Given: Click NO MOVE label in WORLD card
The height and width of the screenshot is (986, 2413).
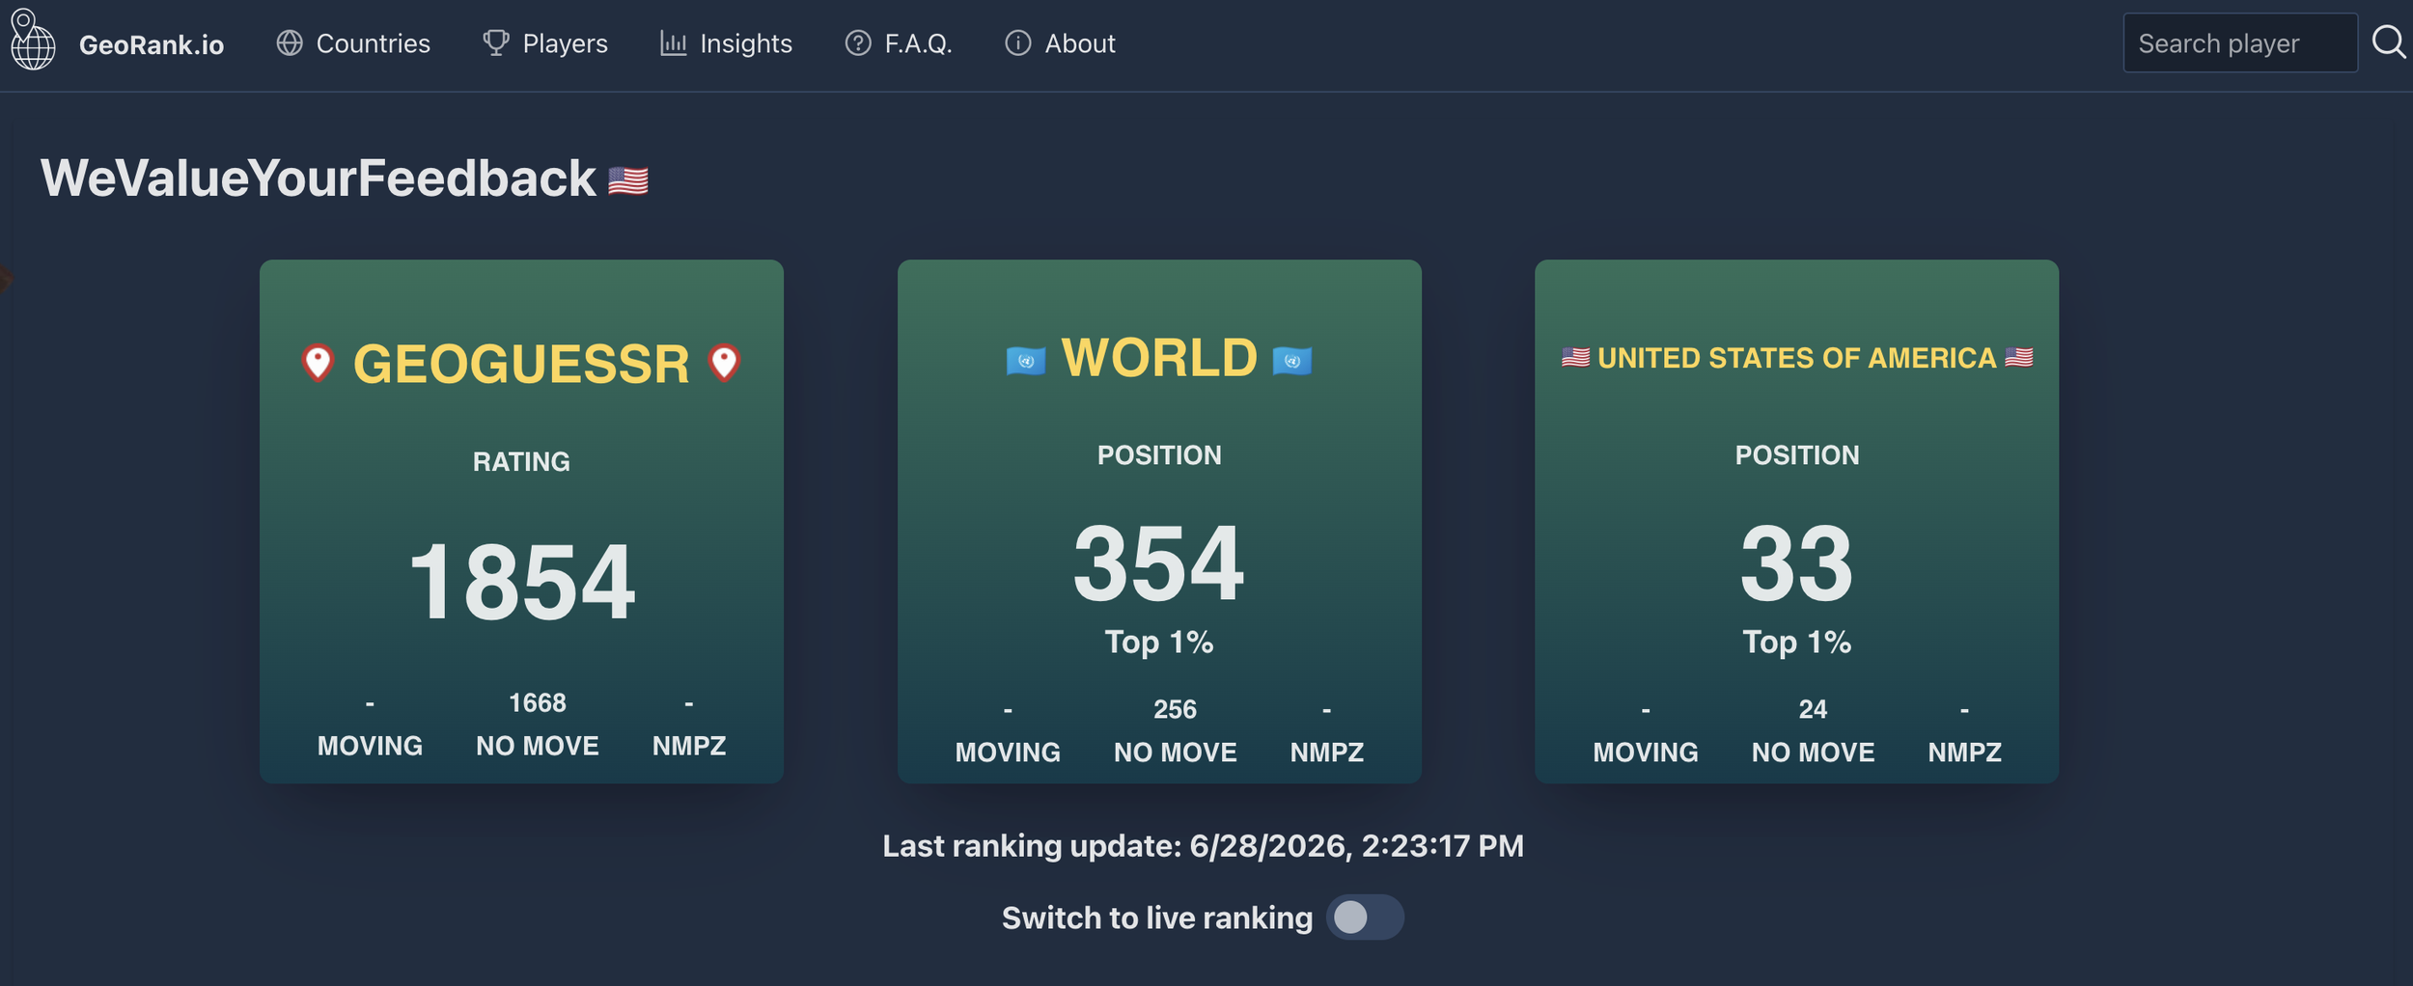Looking at the screenshot, I should (x=1175, y=753).
